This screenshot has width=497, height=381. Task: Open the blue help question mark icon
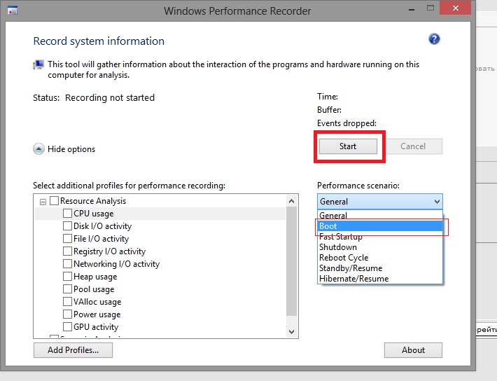pos(434,39)
